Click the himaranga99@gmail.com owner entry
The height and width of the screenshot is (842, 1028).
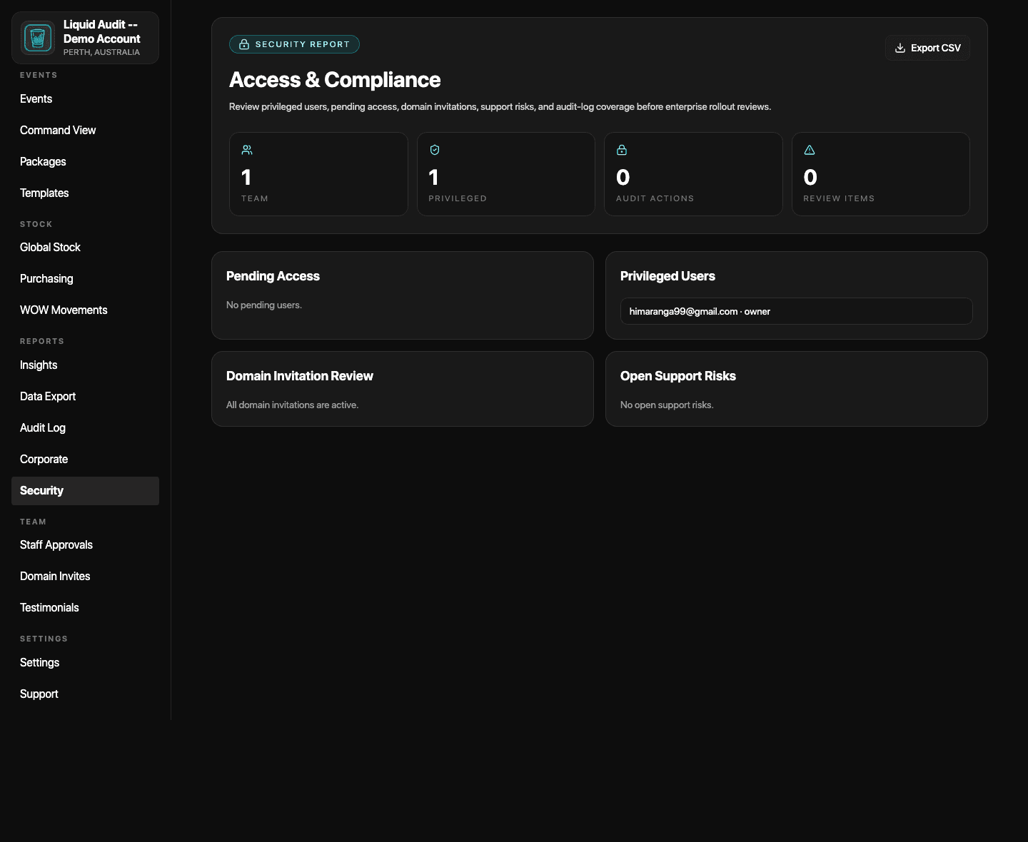pyautogui.click(x=797, y=311)
